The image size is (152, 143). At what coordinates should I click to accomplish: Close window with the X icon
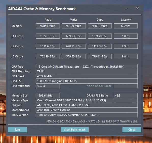click(x=137, y=8)
